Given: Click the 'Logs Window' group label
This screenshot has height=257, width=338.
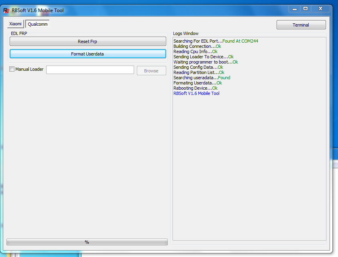Looking at the screenshot, I should 185,33.
